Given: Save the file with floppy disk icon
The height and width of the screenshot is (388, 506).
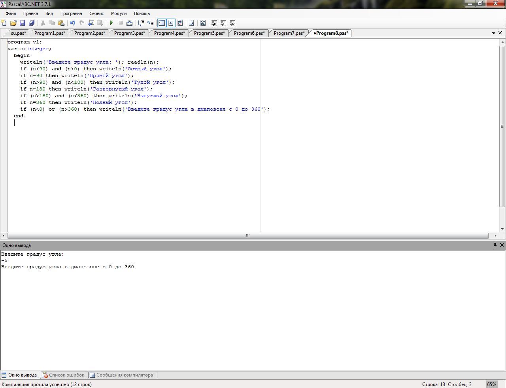Looking at the screenshot, I should (x=23, y=23).
